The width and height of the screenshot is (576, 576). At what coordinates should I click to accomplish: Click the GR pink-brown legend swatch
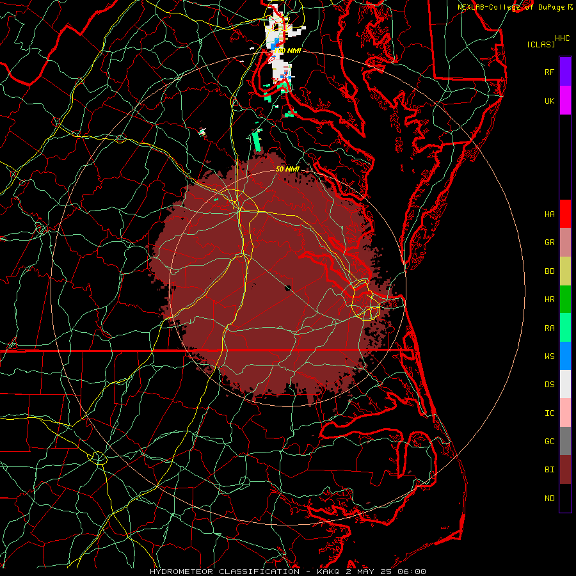click(565, 243)
